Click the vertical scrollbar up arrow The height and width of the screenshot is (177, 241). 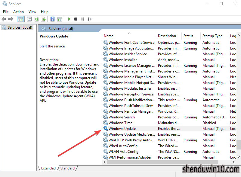click(239, 35)
